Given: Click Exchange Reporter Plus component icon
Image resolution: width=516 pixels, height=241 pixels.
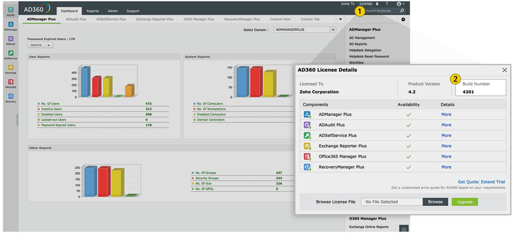Looking at the screenshot, I should pyautogui.click(x=307, y=146).
